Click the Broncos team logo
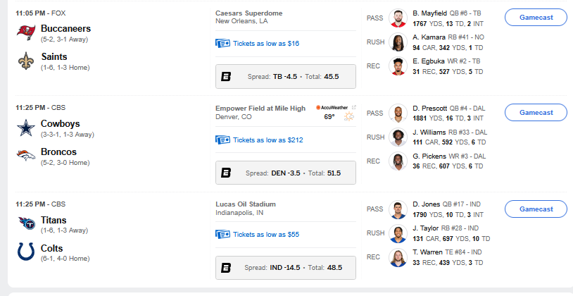The height and width of the screenshot is (296, 573). [x=26, y=156]
